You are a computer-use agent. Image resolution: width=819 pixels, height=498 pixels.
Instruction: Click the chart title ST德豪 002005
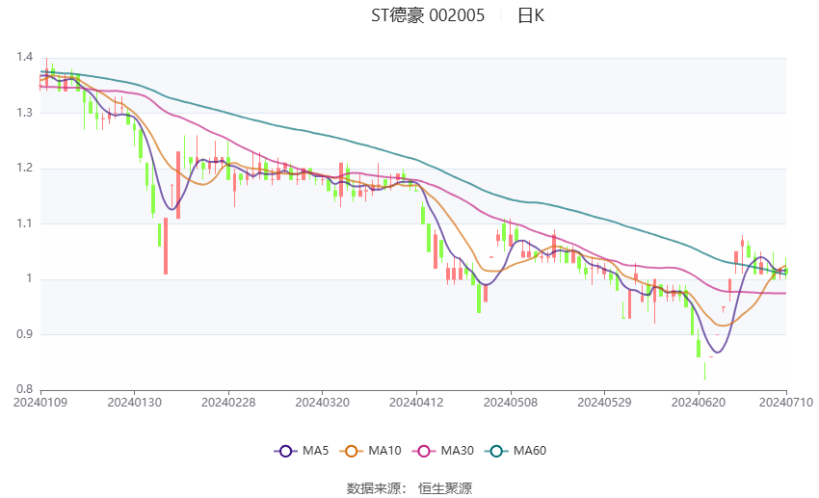428,15
